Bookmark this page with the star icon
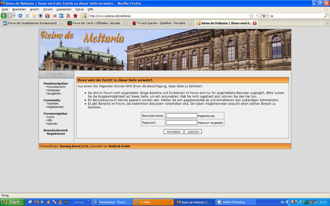Screen dimensions: 330x206 pos(251,16)
